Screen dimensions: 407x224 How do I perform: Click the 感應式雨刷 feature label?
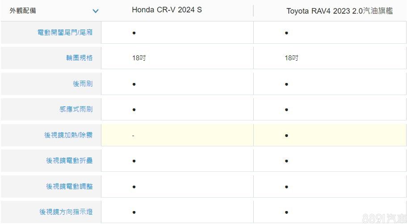pos(76,109)
